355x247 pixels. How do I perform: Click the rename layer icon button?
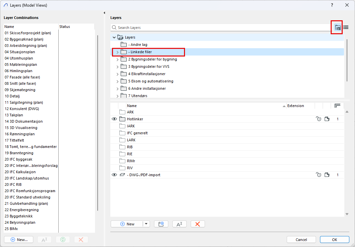[x=179, y=224]
